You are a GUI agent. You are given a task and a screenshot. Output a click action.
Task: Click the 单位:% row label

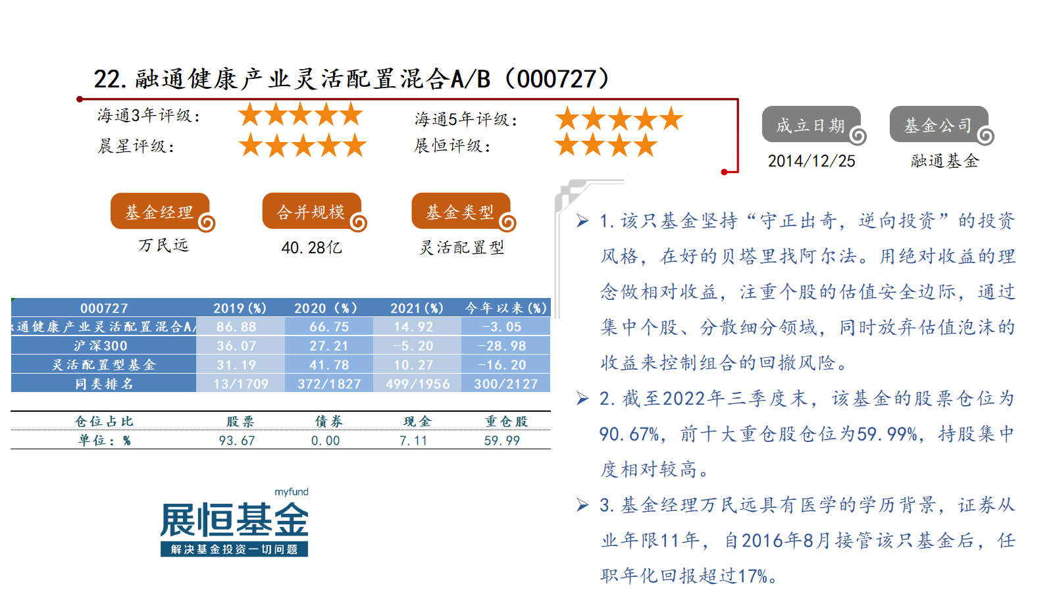(104, 441)
